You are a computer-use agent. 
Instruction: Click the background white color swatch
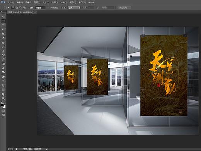tap(5, 107)
